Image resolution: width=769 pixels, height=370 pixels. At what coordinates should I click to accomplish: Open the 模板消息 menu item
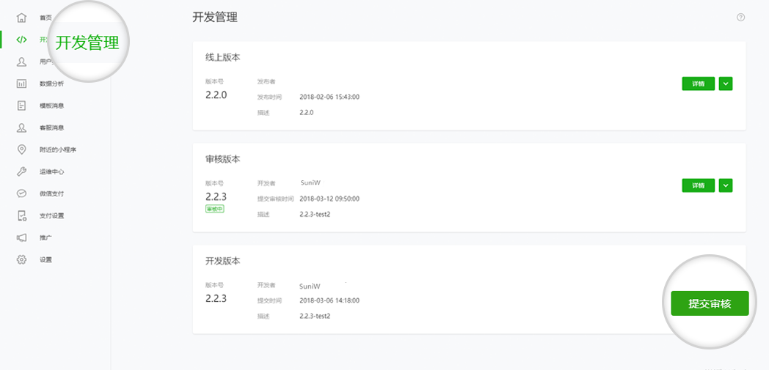51,106
